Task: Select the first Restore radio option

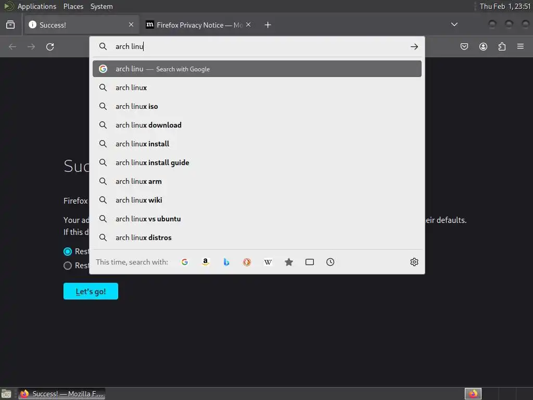Action: point(68,252)
